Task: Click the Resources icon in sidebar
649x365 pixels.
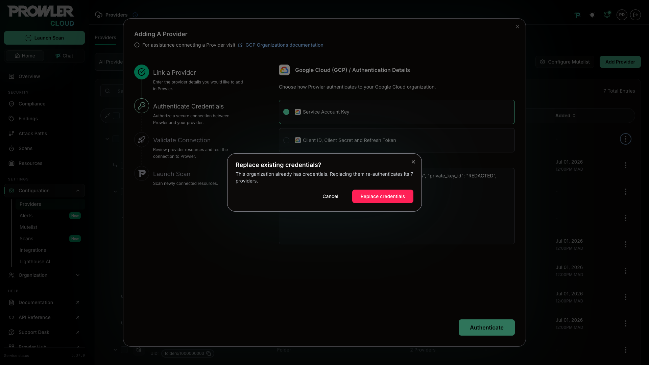Action: [x=11, y=163]
